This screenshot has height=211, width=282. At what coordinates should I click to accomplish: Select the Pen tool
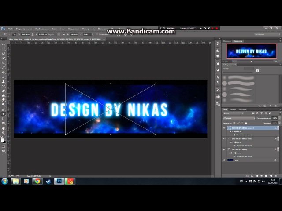pyautogui.click(x=3, y=109)
